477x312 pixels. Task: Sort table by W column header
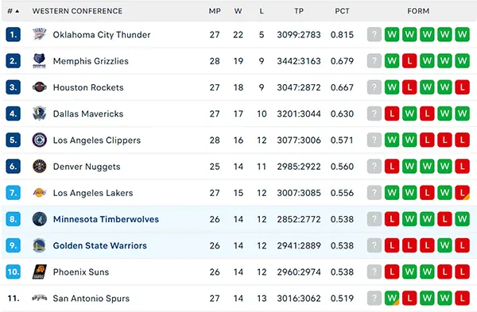[x=238, y=11]
